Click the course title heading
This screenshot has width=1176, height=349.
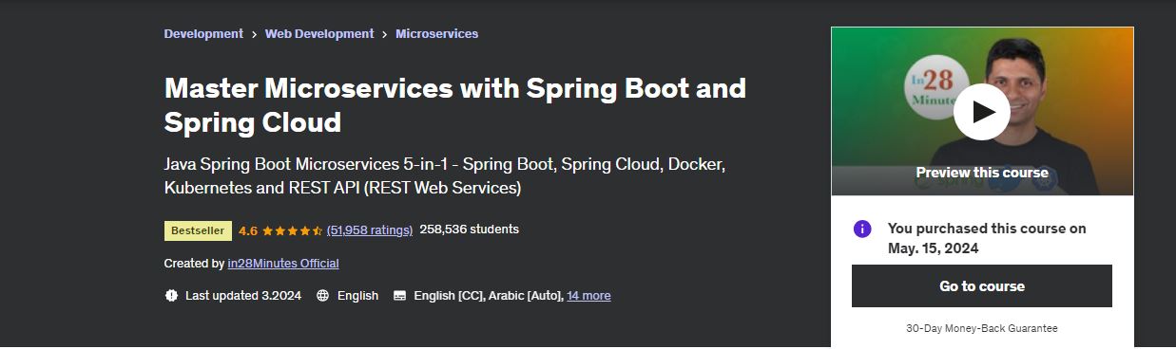pos(455,105)
